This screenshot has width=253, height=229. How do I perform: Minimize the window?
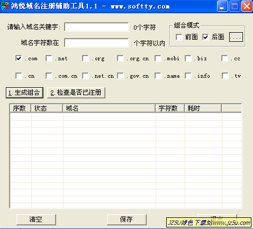pyautogui.click(x=222, y=6)
